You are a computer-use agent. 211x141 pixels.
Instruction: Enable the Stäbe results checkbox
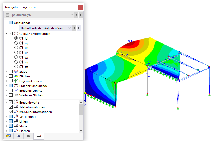click(x=11, y=71)
